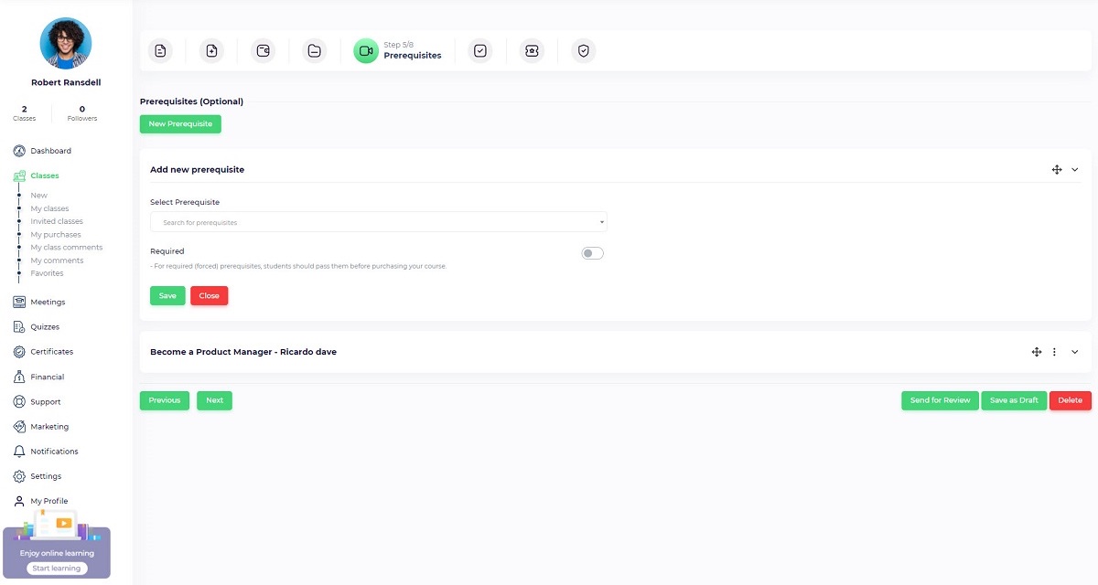The width and height of the screenshot is (1098, 585).
Task: Toggle the Required prerequisite switch
Action: [x=593, y=253]
